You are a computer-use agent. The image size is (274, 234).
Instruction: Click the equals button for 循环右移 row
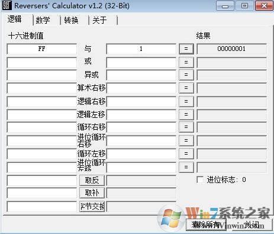click(186, 127)
